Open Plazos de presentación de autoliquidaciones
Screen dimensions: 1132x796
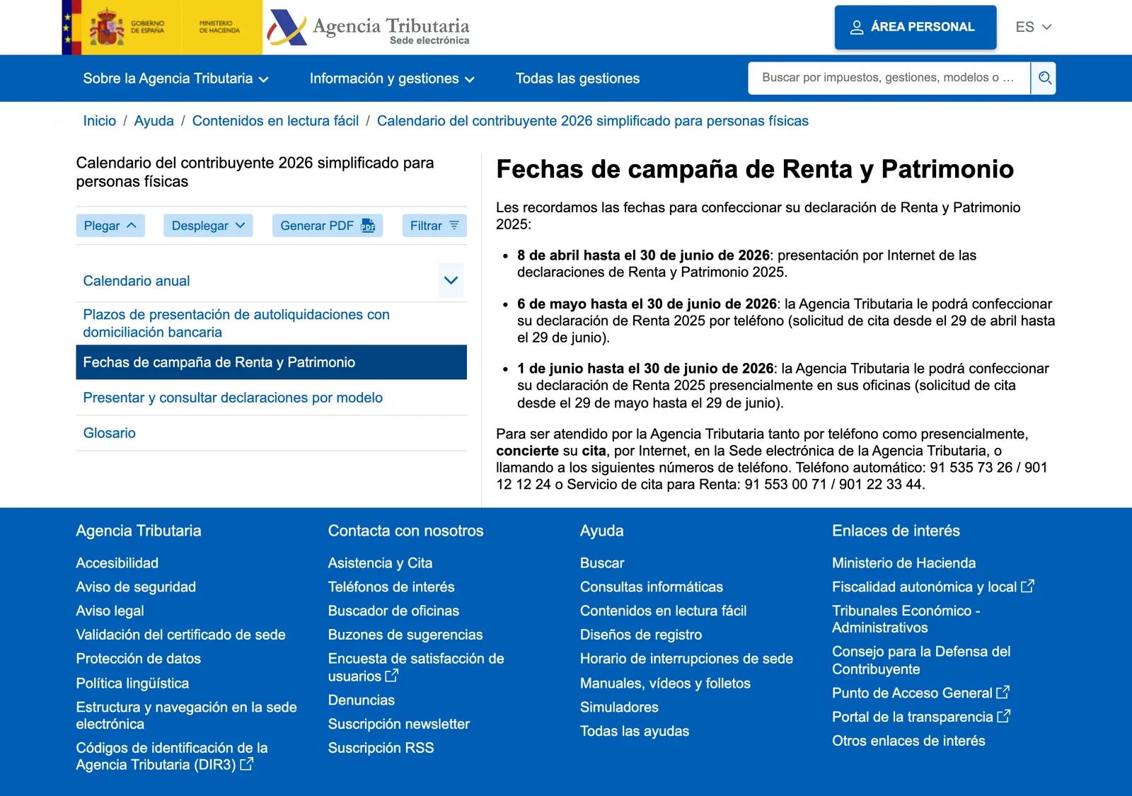(236, 323)
